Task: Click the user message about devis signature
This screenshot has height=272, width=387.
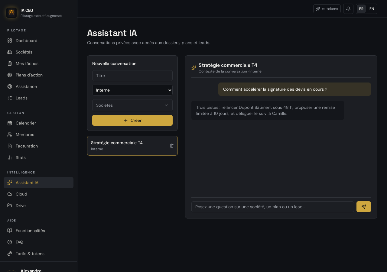Action: [x=294, y=89]
